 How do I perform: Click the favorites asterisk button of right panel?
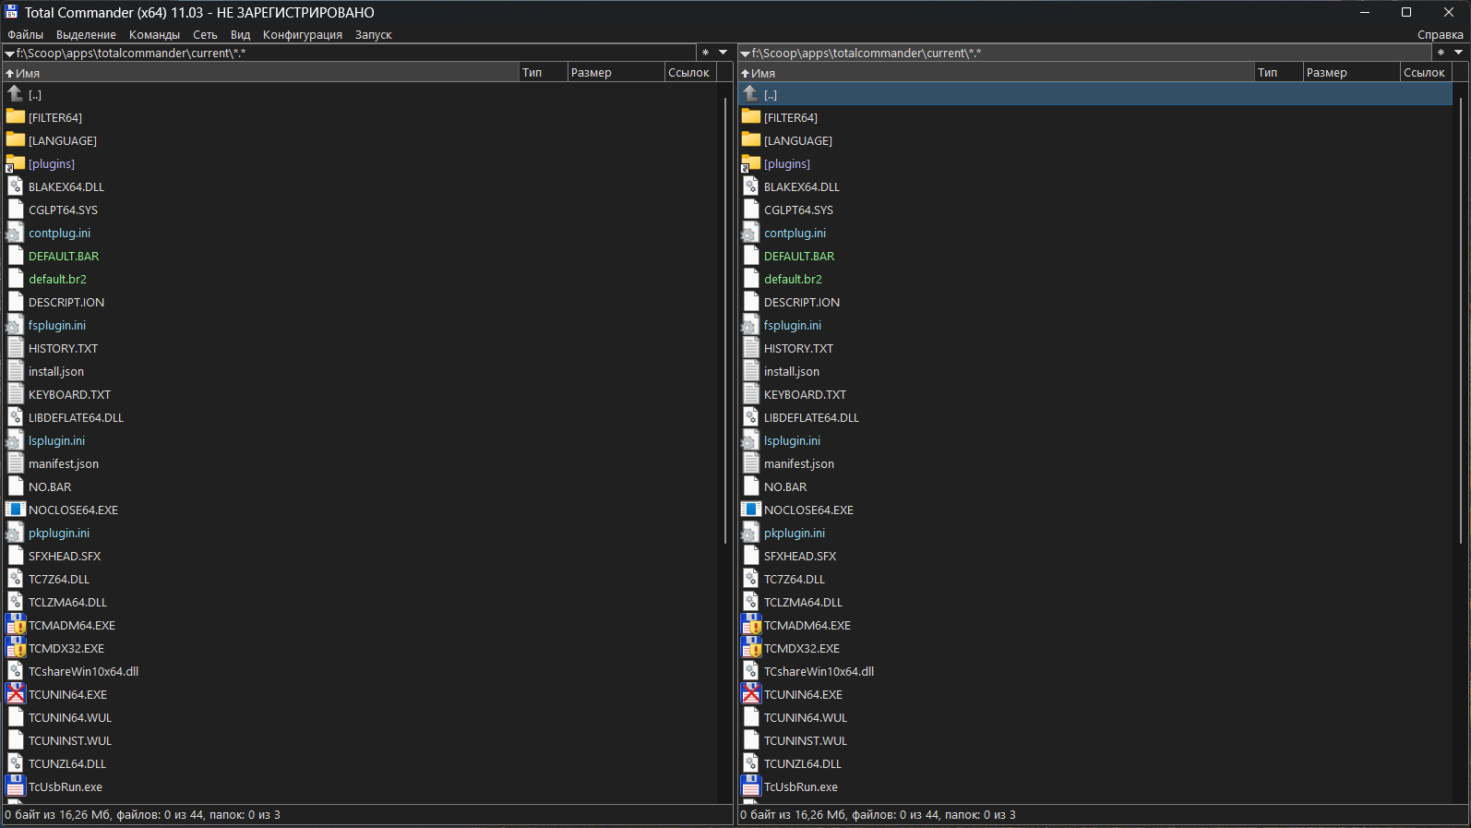click(x=1441, y=53)
